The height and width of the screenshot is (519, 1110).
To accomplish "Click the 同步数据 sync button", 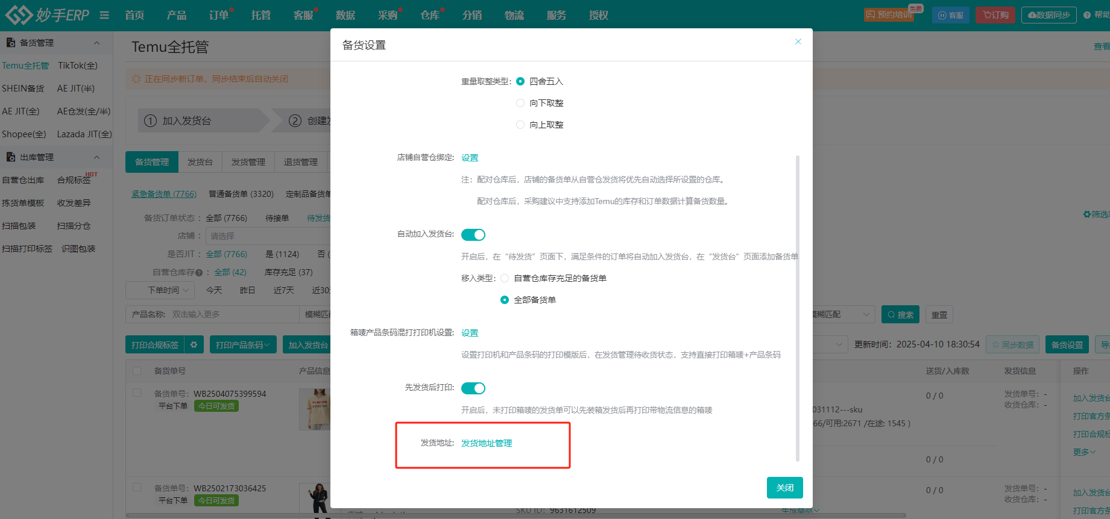I will coord(1013,345).
